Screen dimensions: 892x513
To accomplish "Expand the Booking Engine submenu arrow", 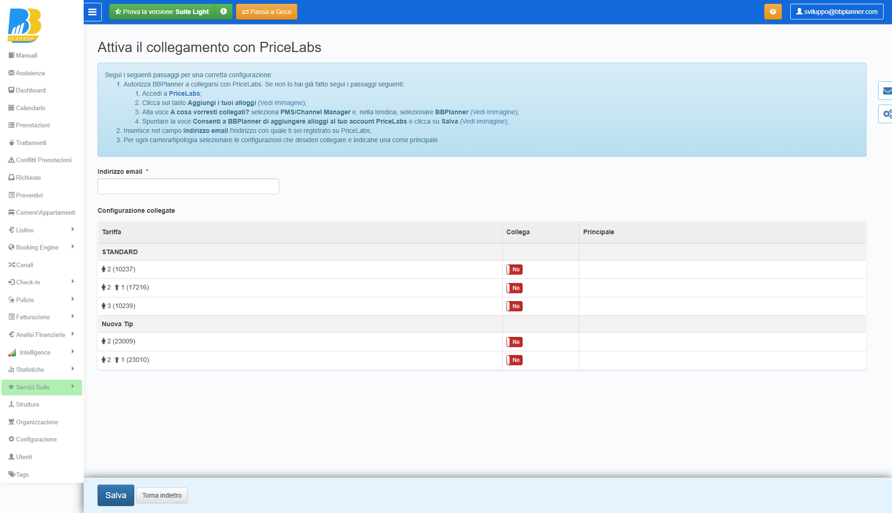I will point(73,247).
